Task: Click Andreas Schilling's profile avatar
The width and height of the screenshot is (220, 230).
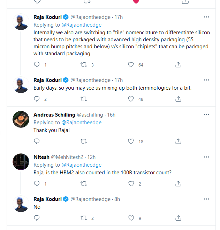Action: 21,119
